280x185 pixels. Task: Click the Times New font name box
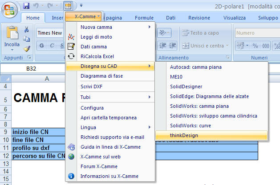(50, 33)
